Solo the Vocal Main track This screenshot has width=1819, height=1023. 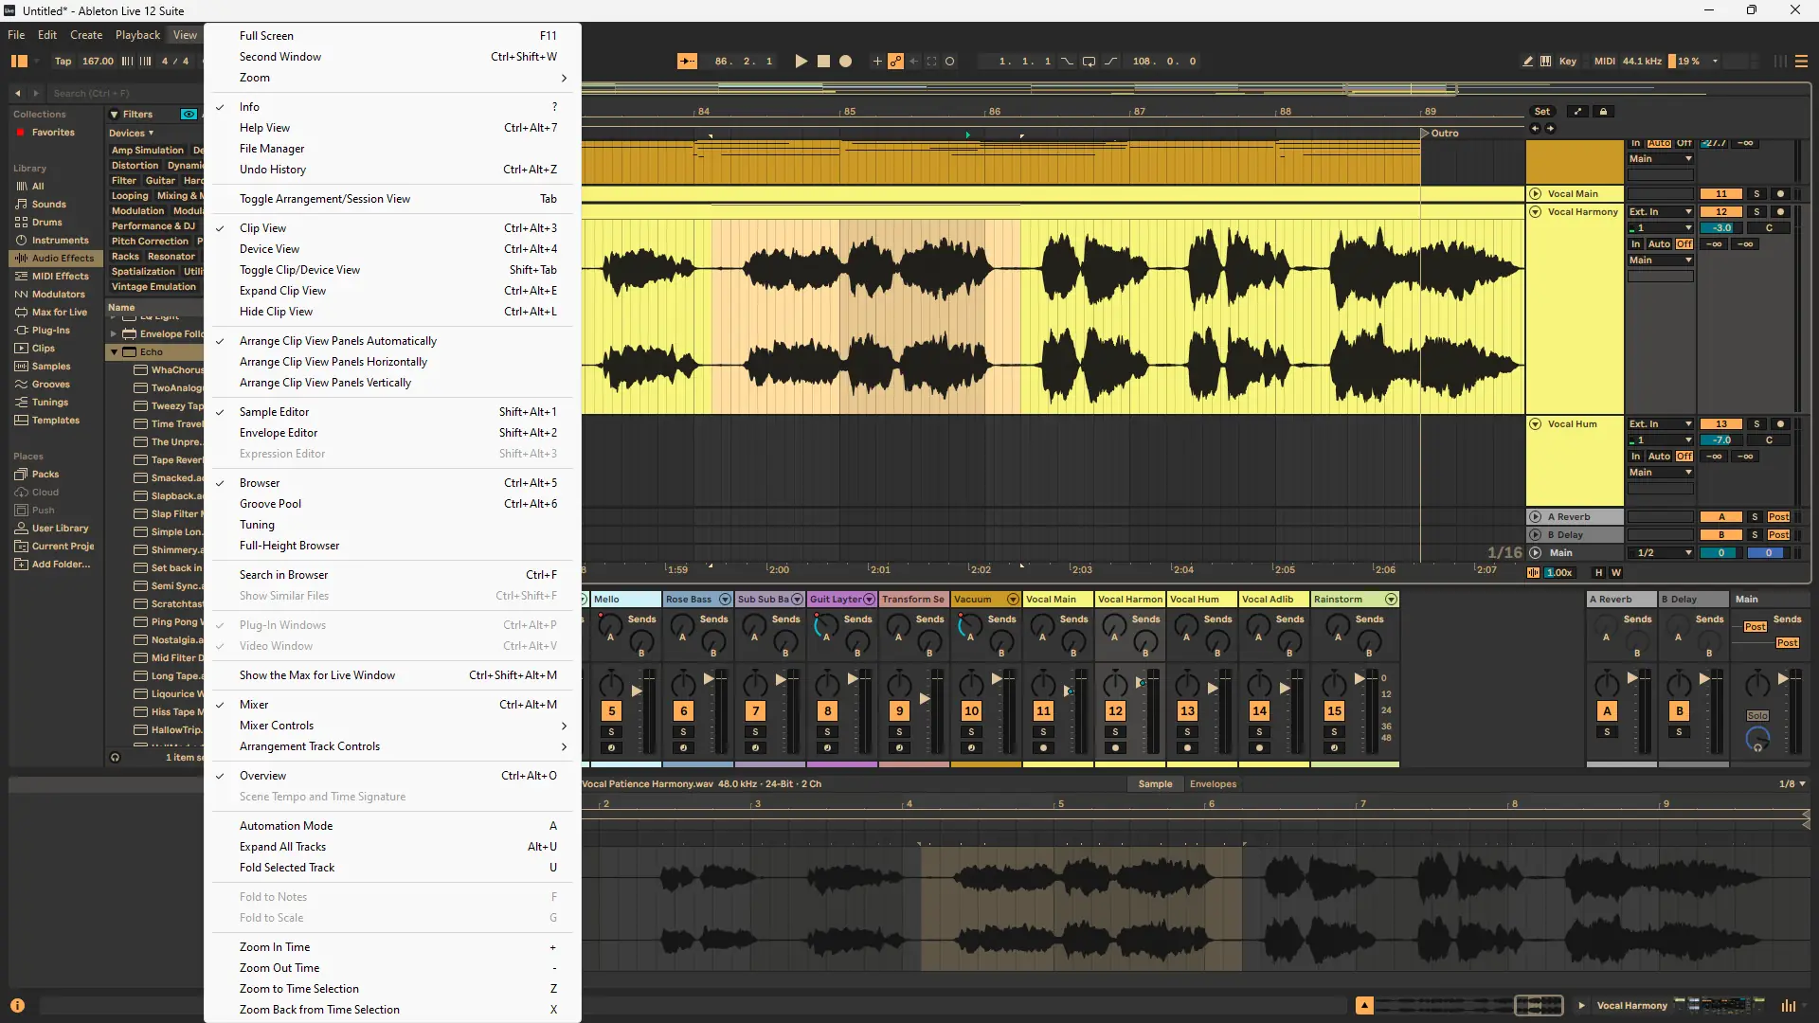(x=1756, y=194)
